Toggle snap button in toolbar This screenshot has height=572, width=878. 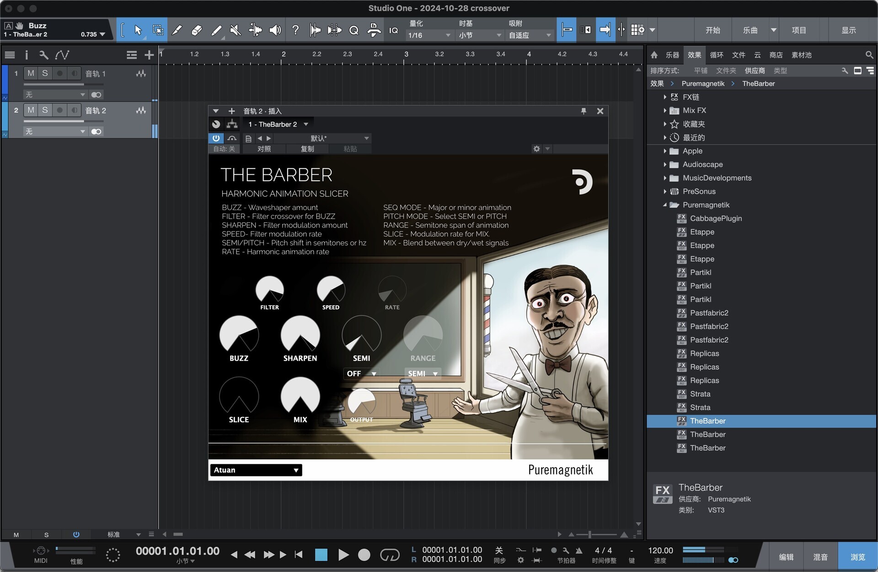566,30
